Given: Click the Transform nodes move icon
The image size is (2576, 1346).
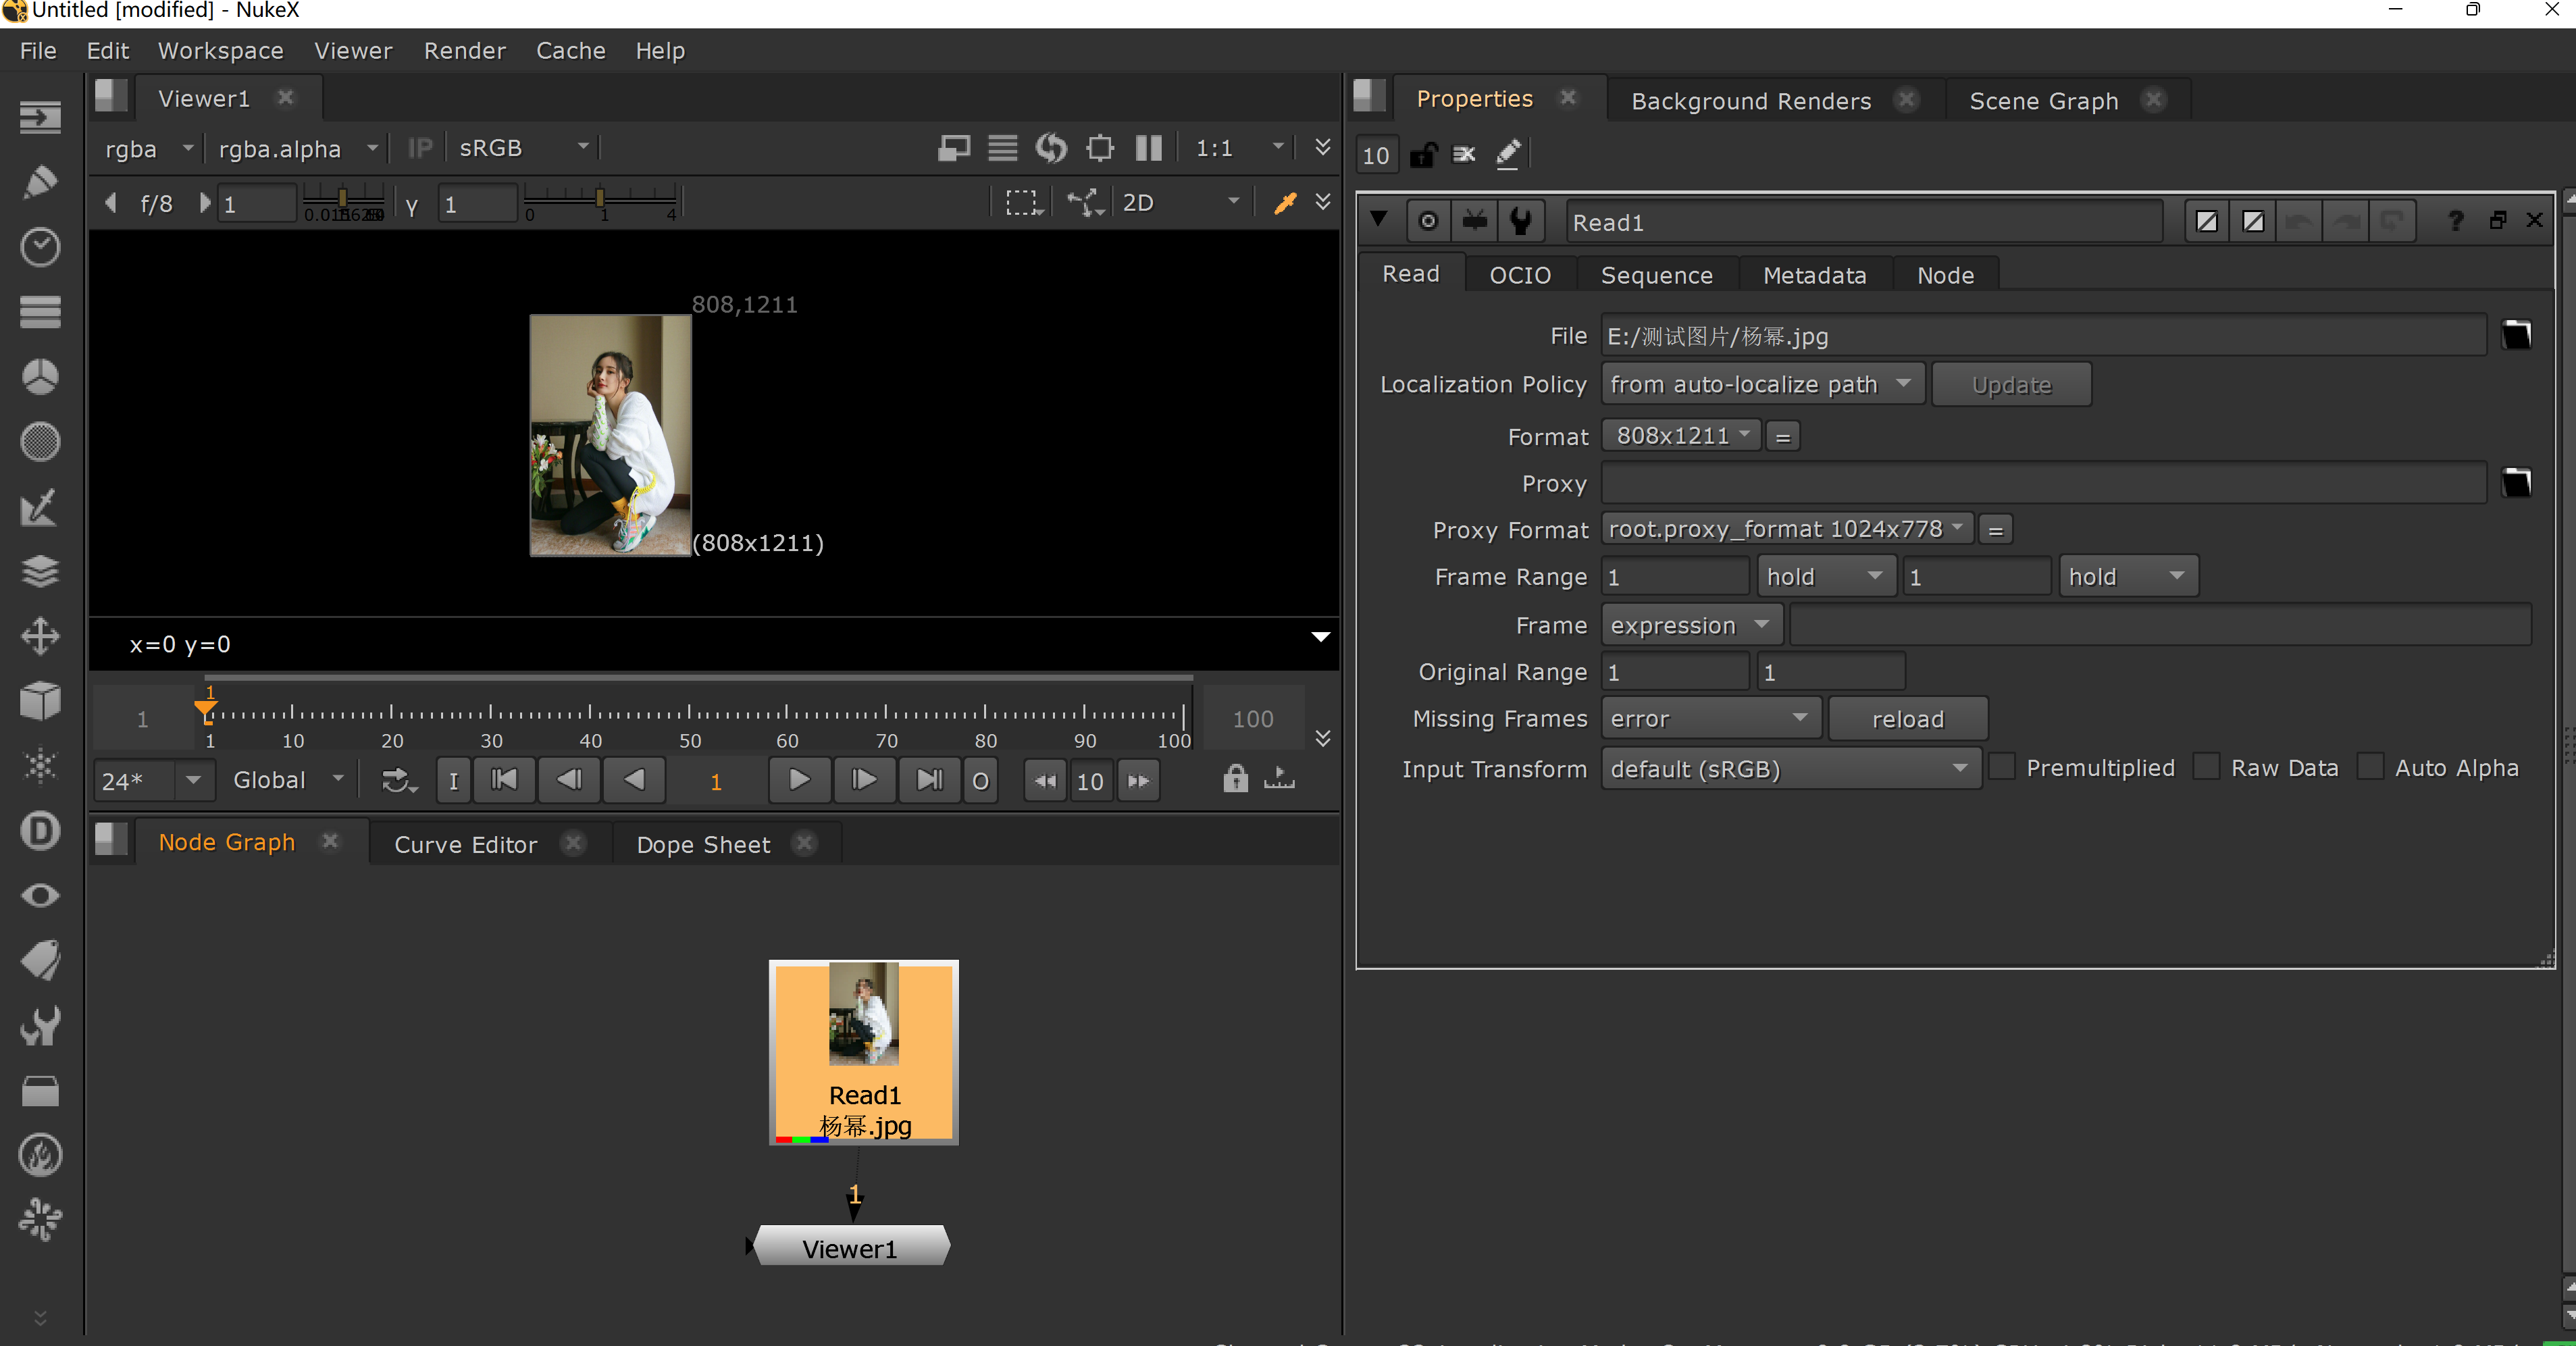Looking at the screenshot, I should coord(40,636).
